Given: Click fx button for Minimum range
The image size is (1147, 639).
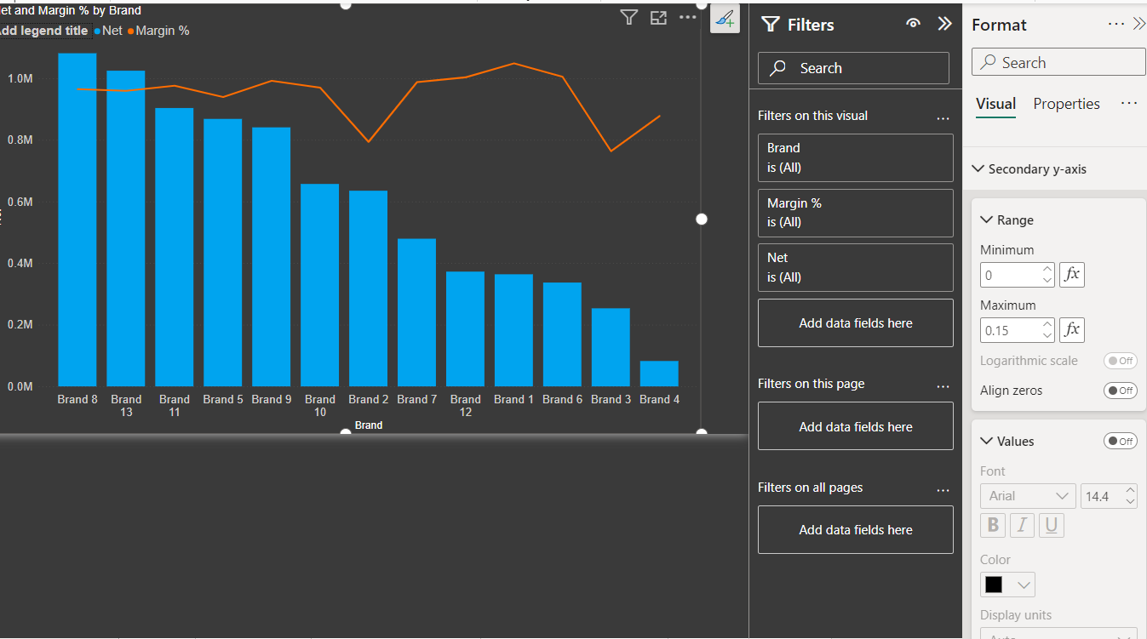Looking at the screenshot, I should pos(1072,275).
